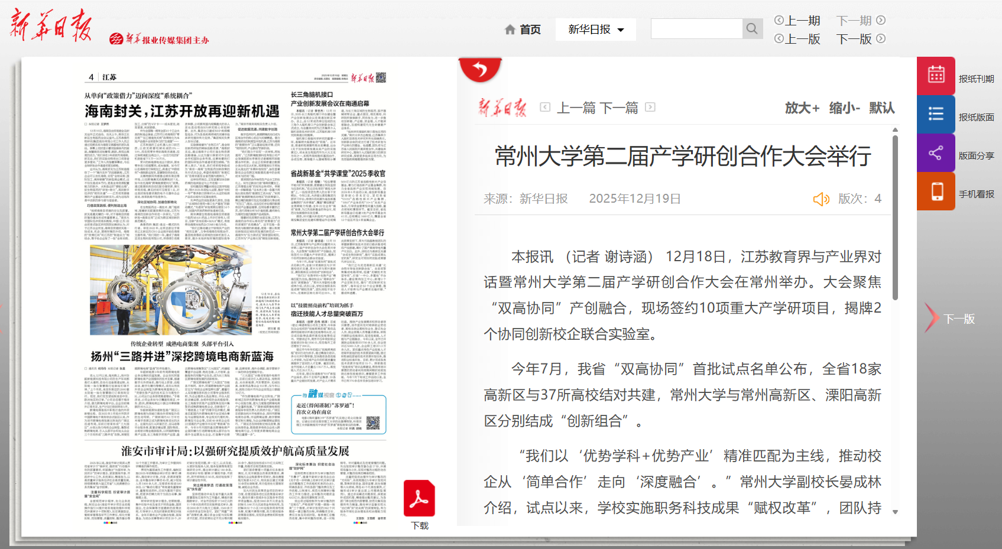This screenshot has height=549, width=1002.
Task: Click the page share icon
Action: [x=936, y=153]
